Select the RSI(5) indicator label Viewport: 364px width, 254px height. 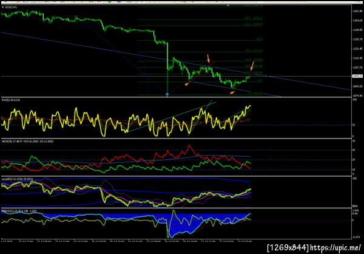pos(11,100)
